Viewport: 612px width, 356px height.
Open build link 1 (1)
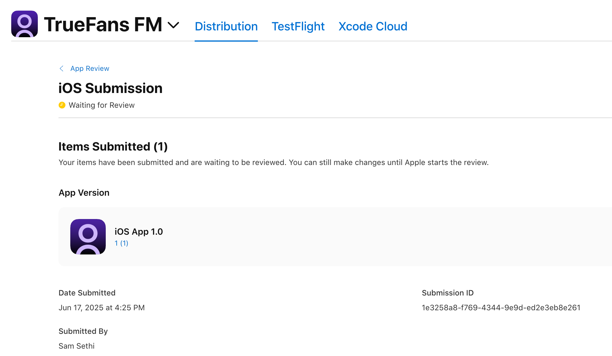tap(121, 243)
